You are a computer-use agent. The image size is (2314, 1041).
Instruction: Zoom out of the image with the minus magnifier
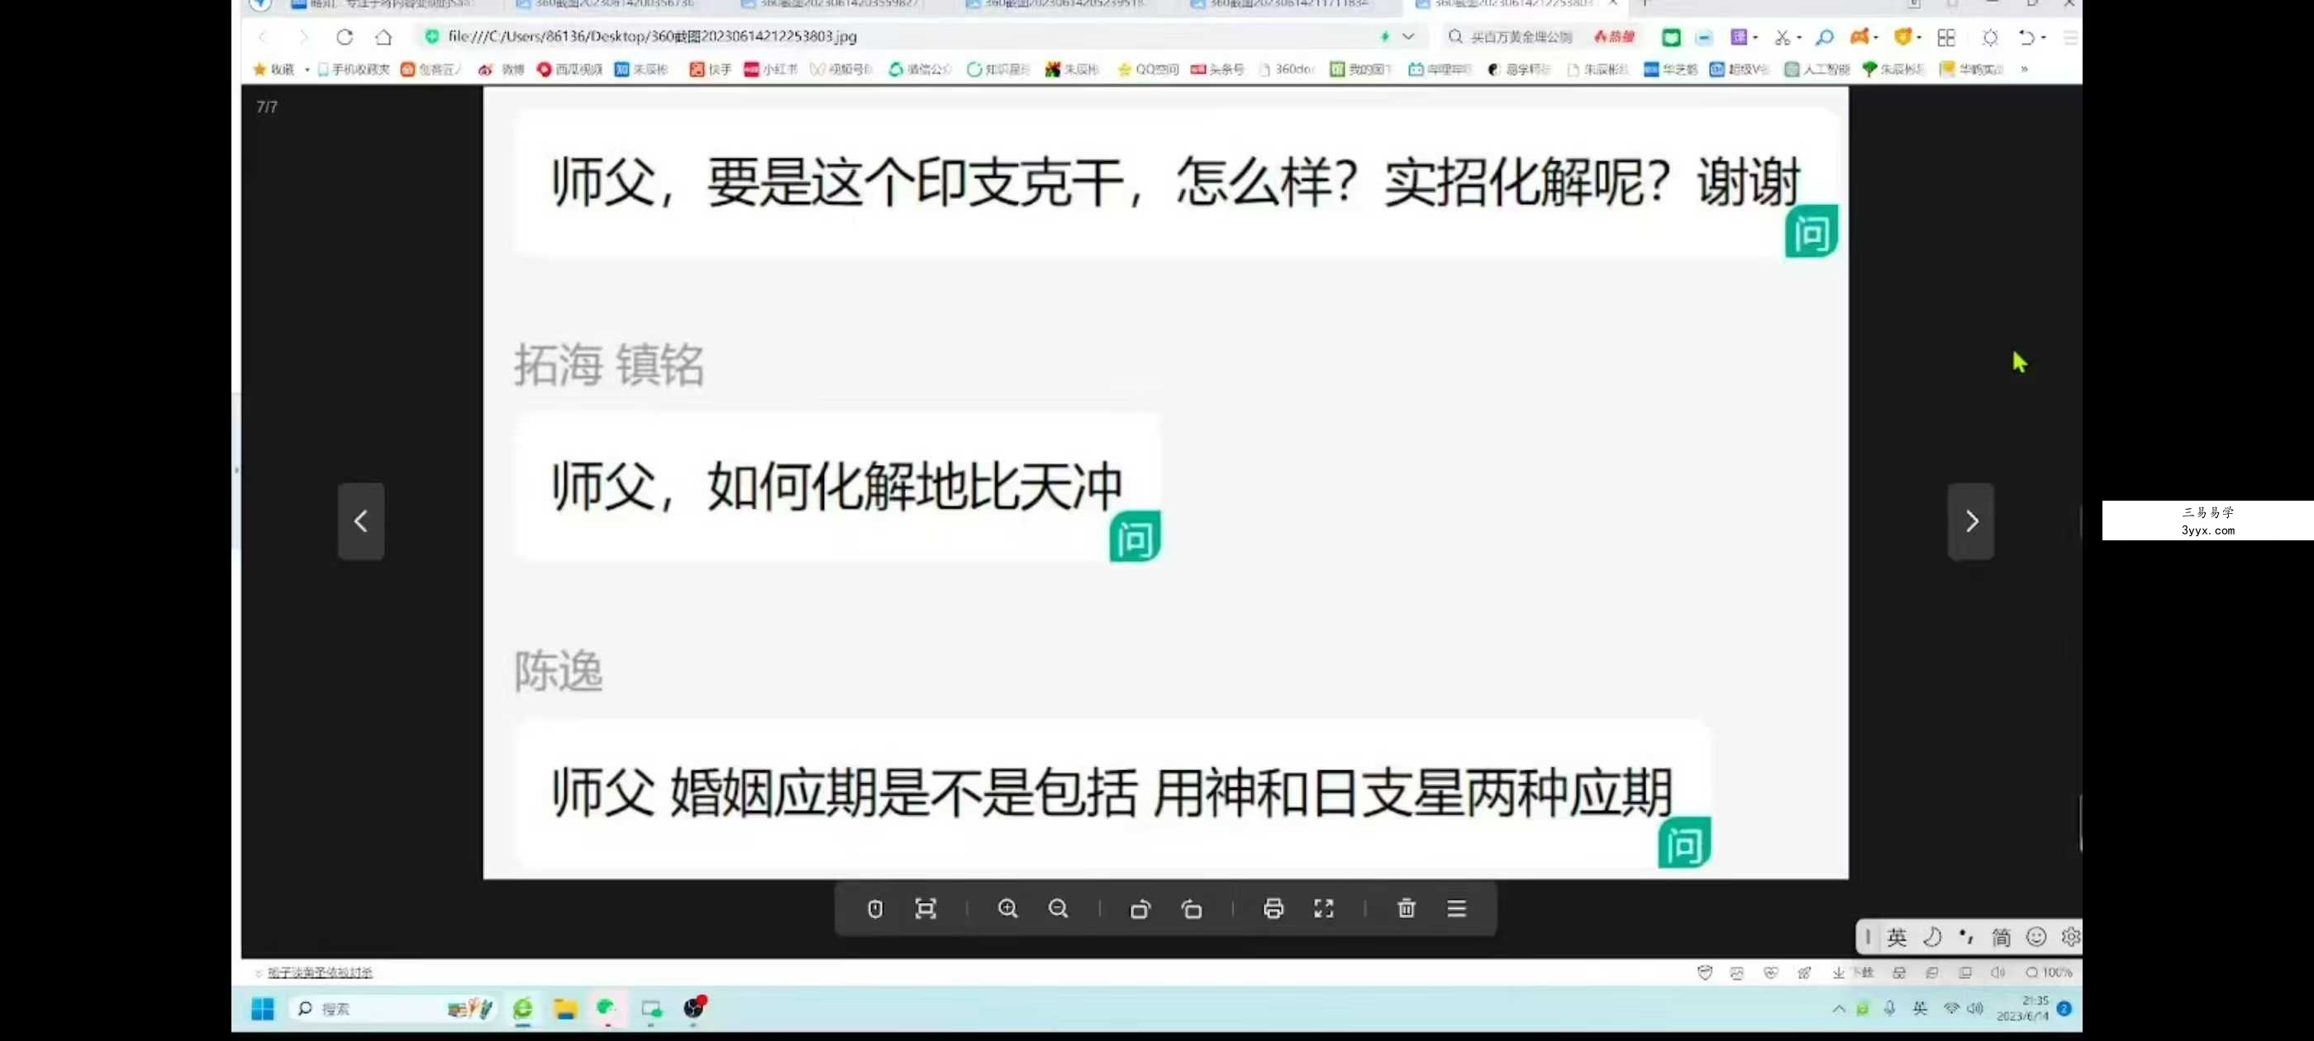point(1058,909)
